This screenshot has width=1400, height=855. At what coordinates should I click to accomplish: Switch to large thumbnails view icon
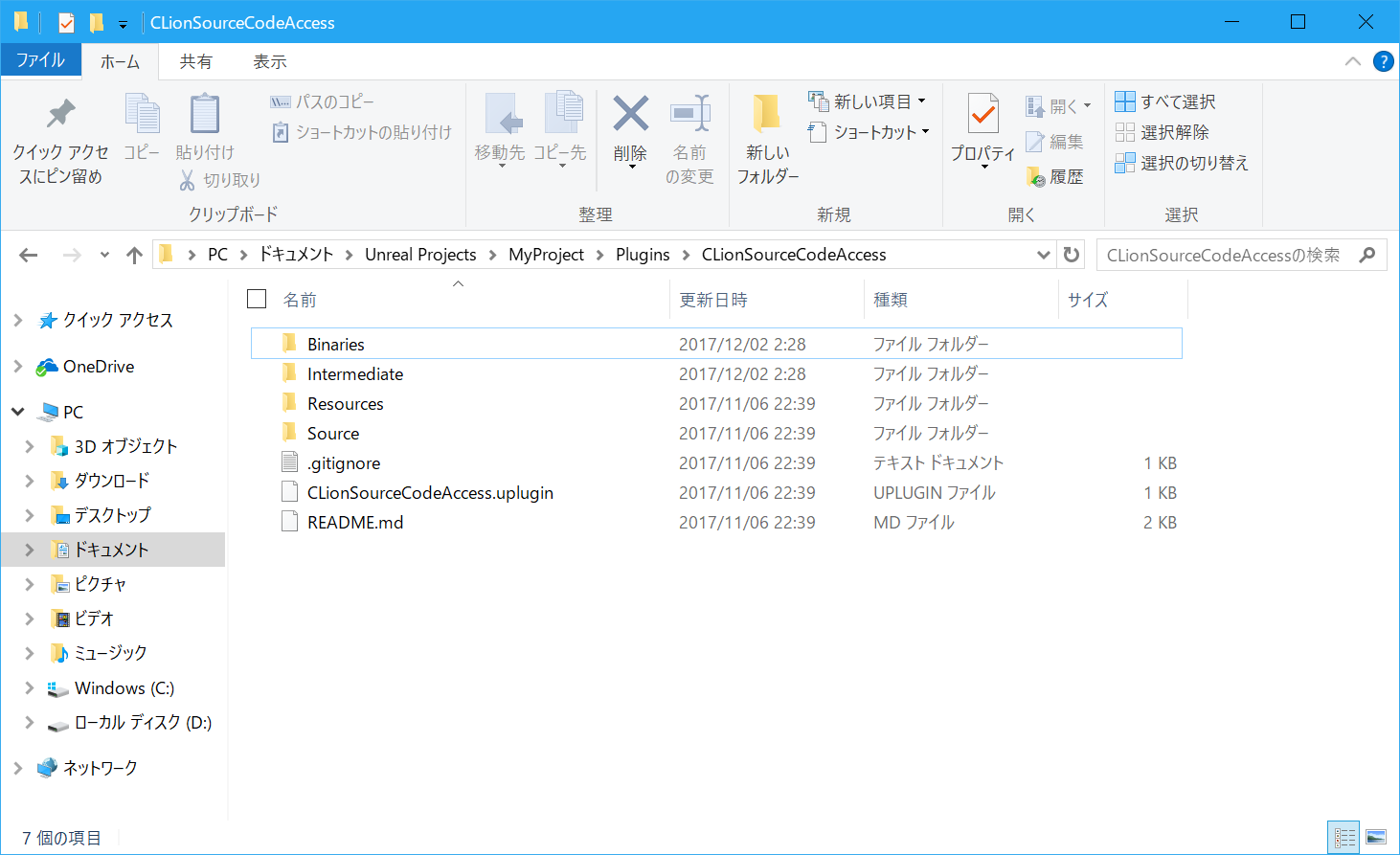[1376, 838]
